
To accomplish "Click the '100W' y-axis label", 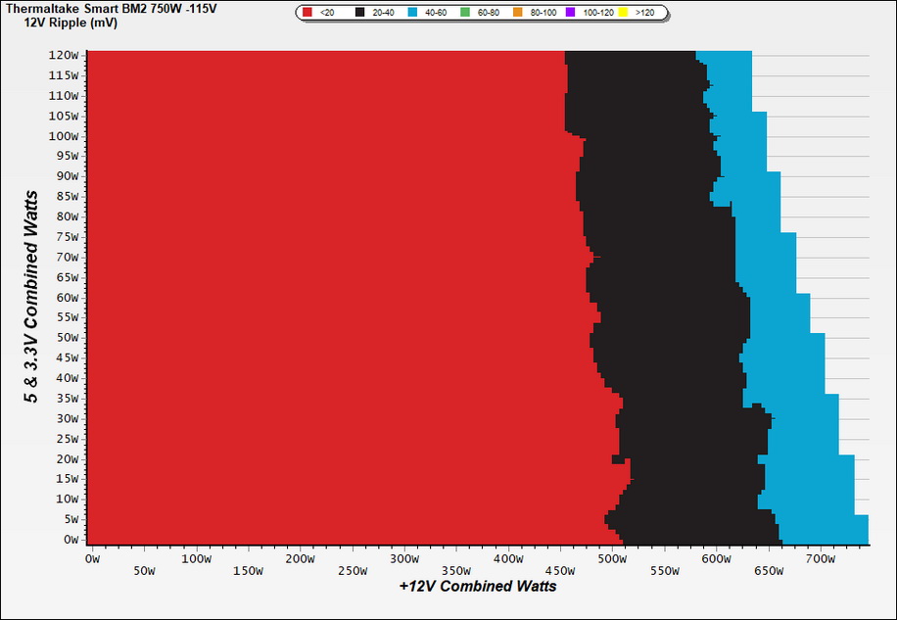I will (64, 136).
